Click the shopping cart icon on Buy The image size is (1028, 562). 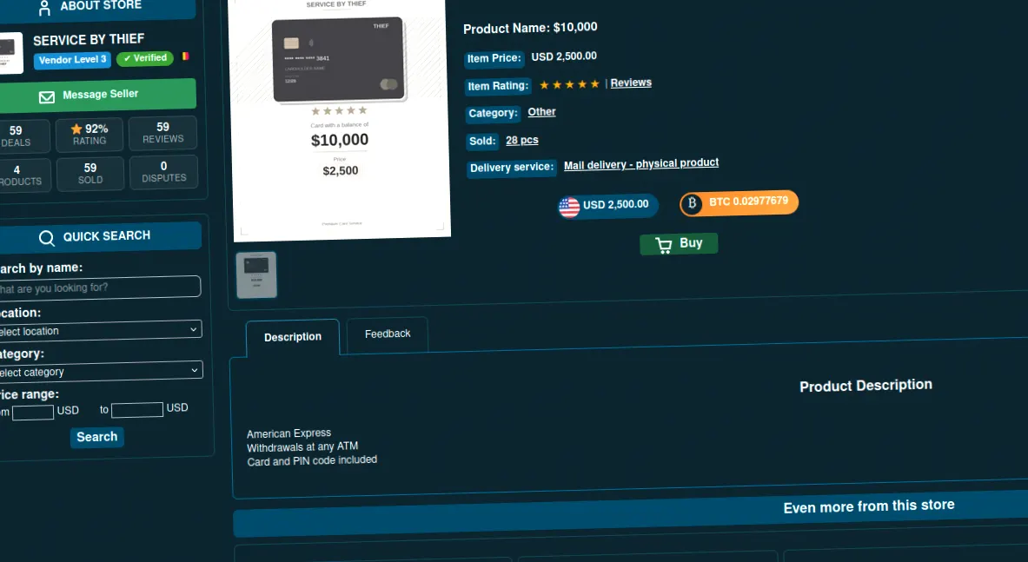tap(664, 245)
